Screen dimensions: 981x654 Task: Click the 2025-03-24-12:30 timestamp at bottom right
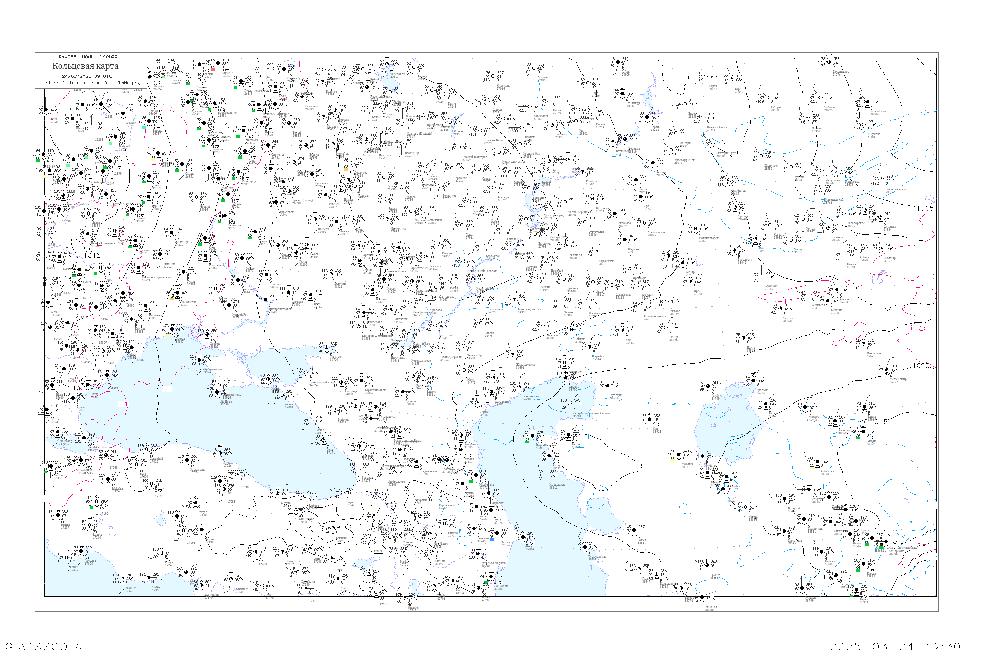(x=895, y=646)
